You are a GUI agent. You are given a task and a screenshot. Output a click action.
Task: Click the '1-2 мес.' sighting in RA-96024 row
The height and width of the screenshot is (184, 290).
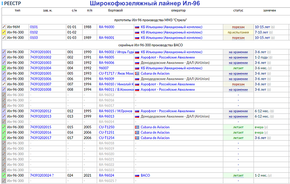261,175
